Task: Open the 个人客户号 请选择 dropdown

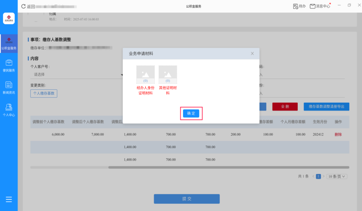Action: click(77, 74)
